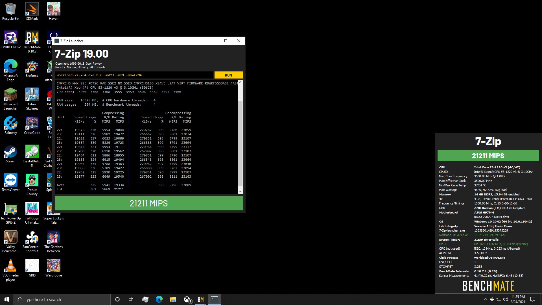Launch the GRIS desktop icon

[x=32, y=268]
